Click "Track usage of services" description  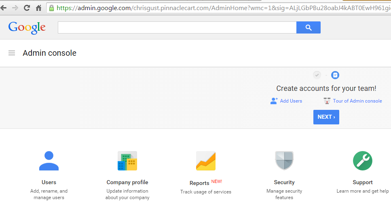206,192
